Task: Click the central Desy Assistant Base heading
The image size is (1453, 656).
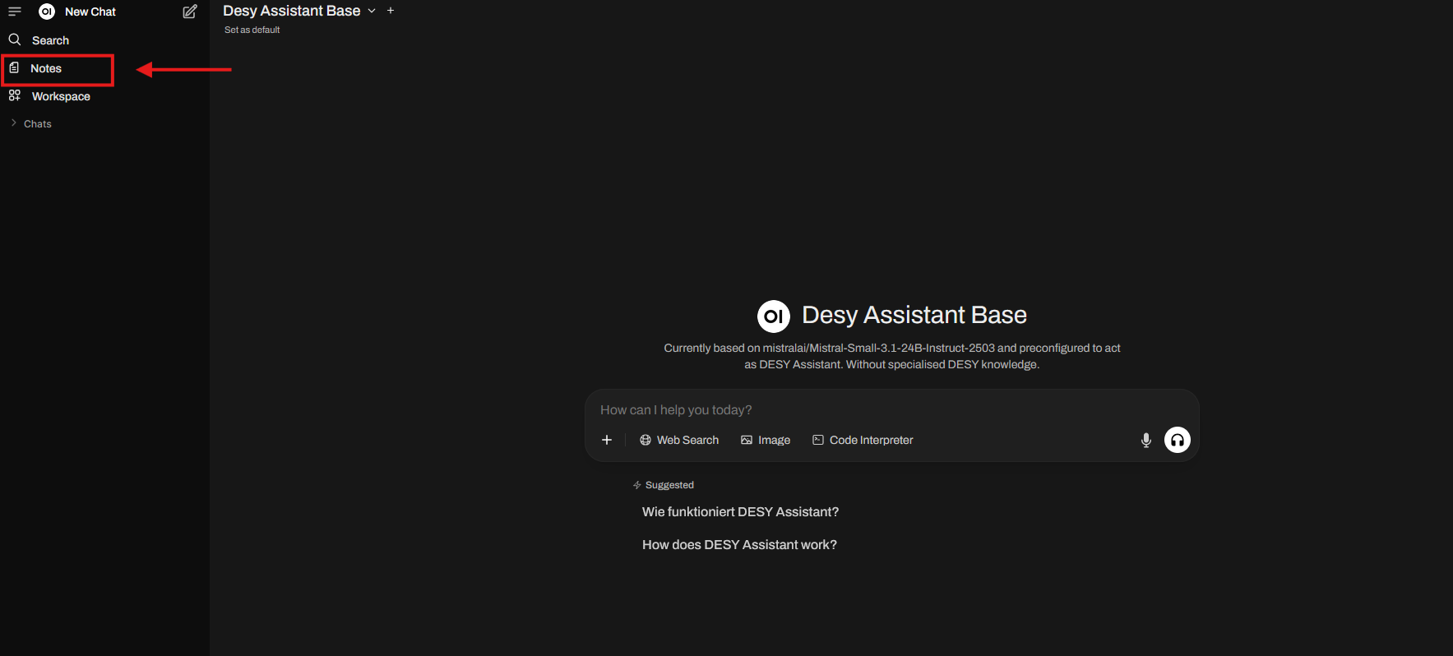Action: coord(914,315)
